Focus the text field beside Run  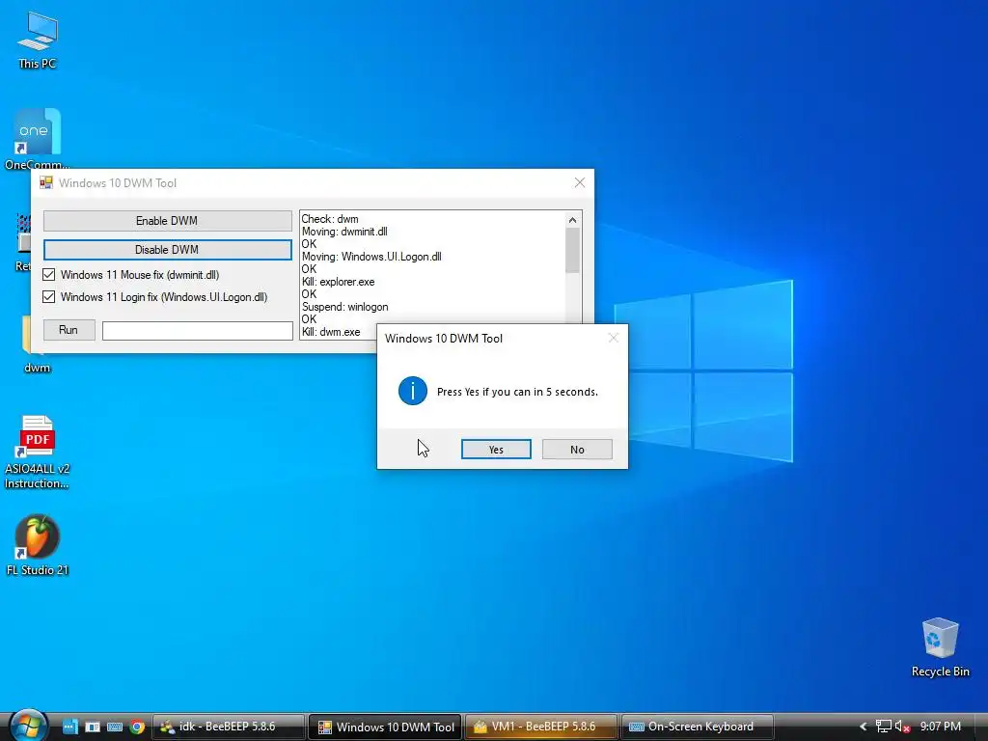(x=197, y=330)
